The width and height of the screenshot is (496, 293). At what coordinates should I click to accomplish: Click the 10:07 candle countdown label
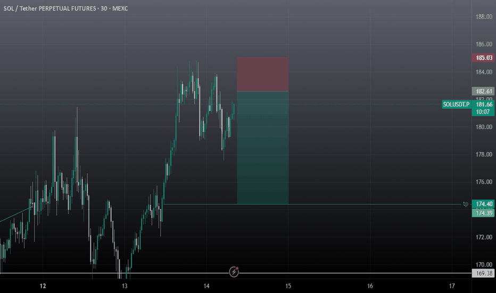(483, 112)
